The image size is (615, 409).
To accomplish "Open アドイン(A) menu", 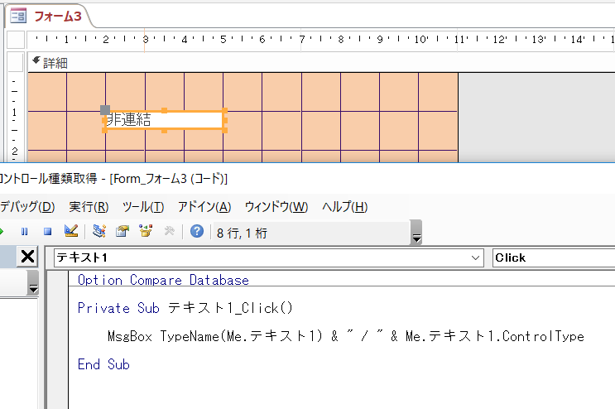I will coord(204,207).
